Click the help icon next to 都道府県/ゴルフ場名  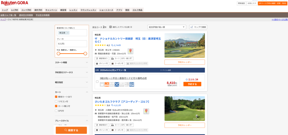click(x=74, y=28)
